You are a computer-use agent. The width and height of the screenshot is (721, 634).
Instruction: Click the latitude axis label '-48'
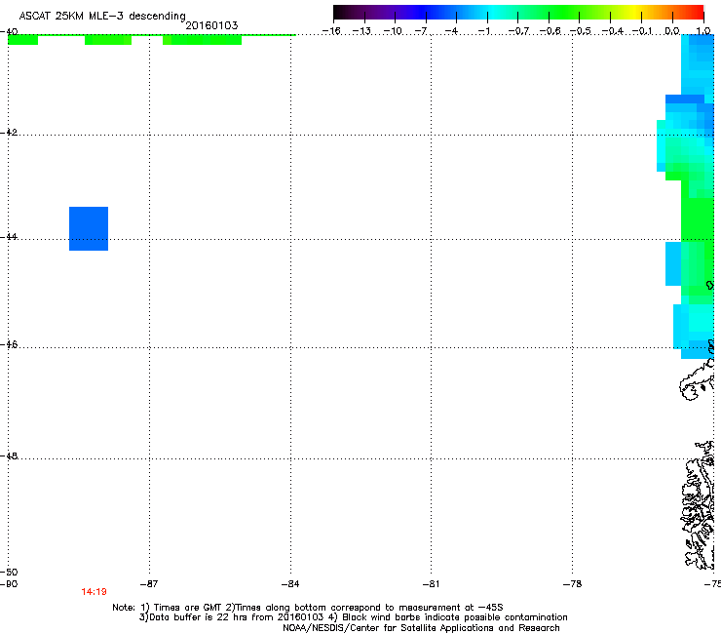tap(9, 456)
